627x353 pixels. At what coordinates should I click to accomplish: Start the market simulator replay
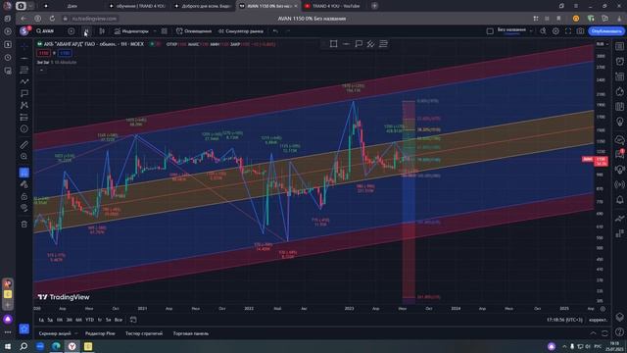point(241,31)
